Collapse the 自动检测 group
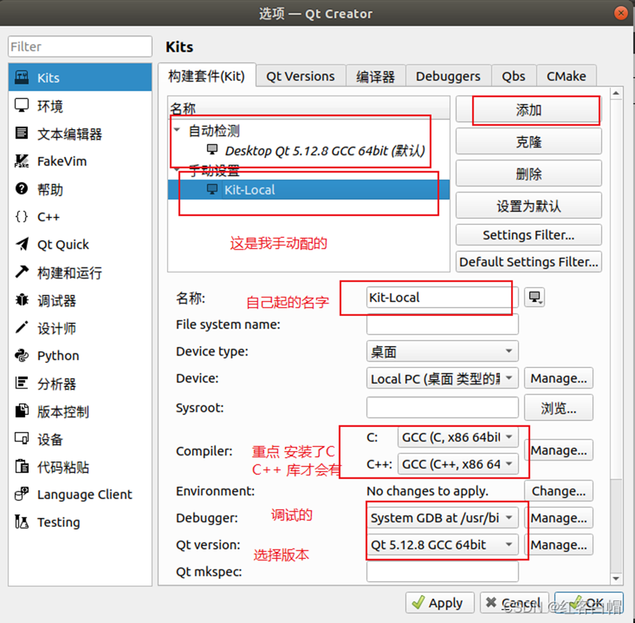635x623 pixels. (x=176, y=131)
